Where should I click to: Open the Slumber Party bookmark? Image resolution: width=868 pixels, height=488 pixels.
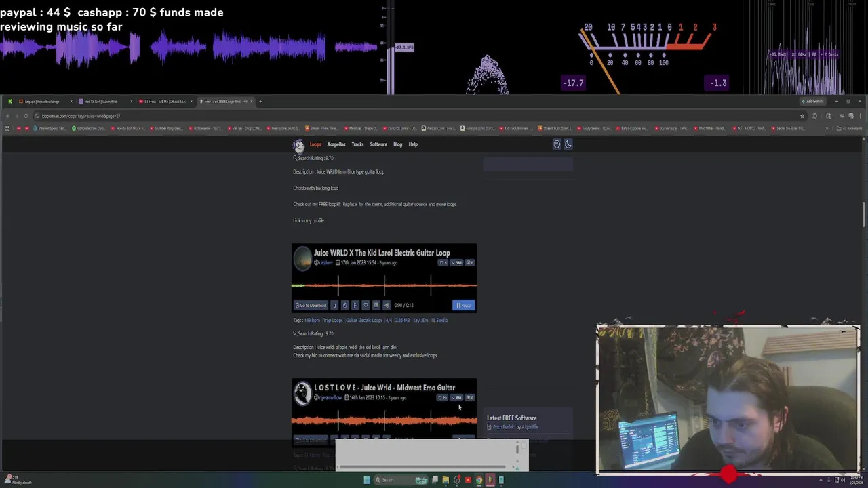pyautogui.click(x=167, y=128)
